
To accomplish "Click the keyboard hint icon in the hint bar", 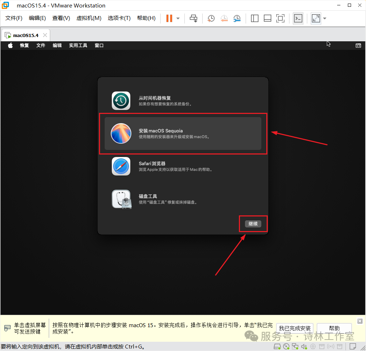I will point(7,328).
